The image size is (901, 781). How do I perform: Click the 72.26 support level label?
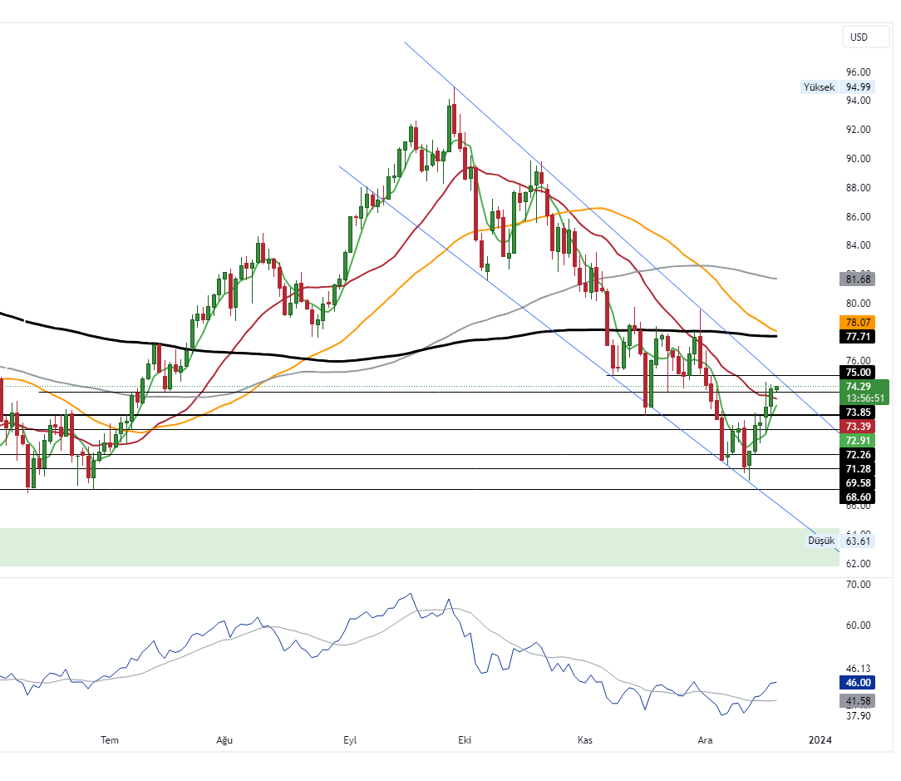pos(858,455)
